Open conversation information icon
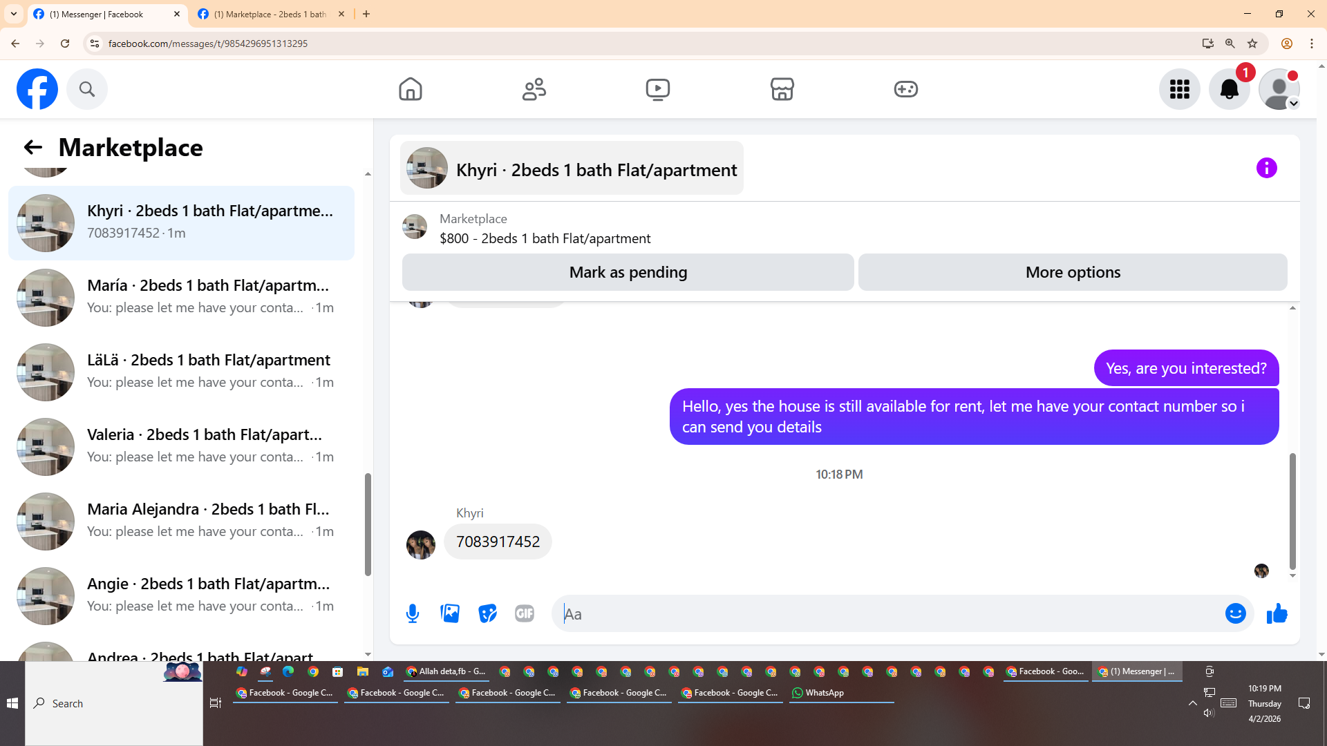The height and width of the screenshot is (746, 1327). click(1267, 168)
